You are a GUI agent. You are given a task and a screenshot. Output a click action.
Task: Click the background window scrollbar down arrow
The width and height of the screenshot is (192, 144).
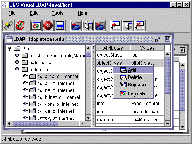(182, 127)
